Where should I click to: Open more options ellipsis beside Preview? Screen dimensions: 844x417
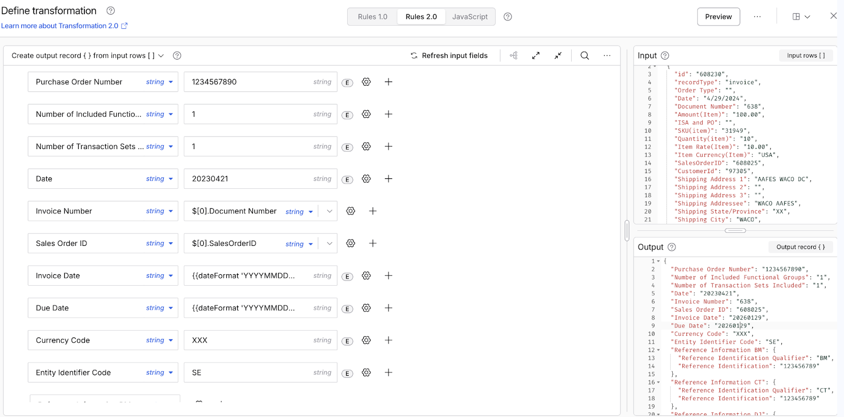(757, 17)
